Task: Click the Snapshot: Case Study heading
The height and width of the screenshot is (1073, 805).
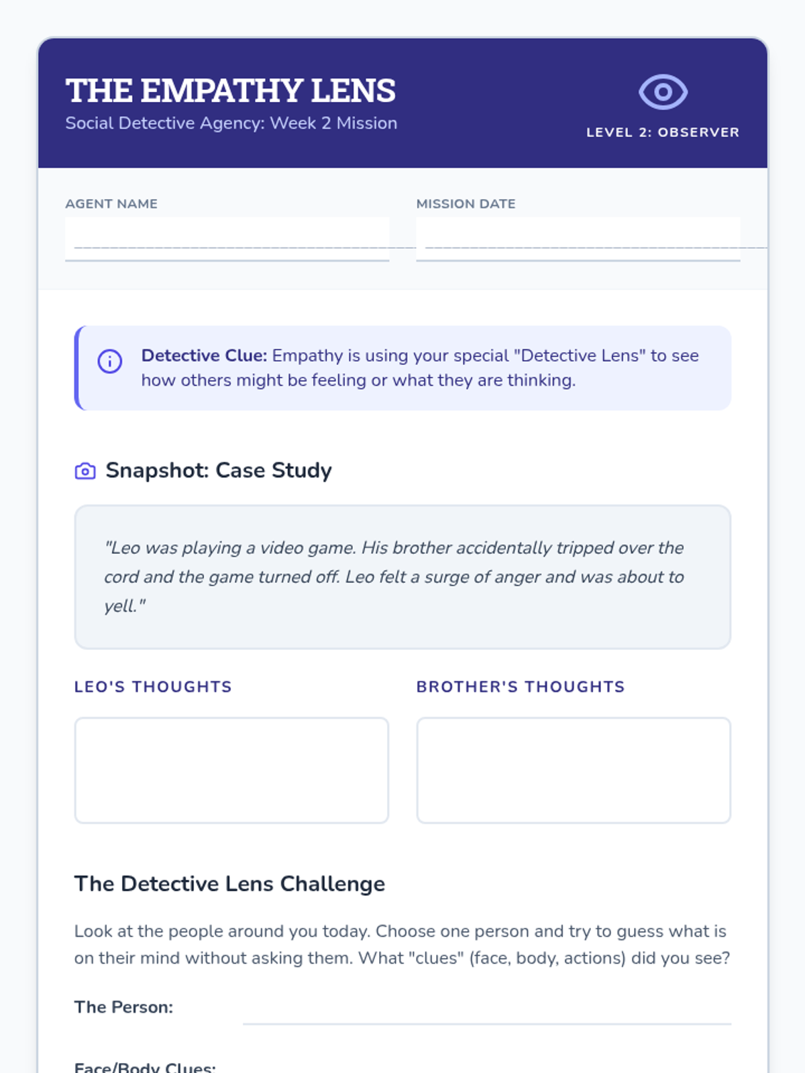Action: point(219,471)
